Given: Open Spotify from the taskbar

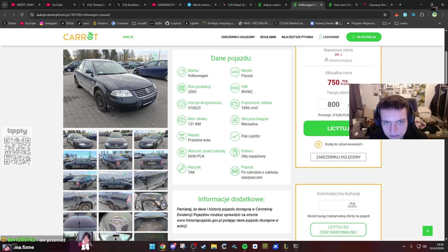Looking at the screenshot, I should tap(245, 246).
